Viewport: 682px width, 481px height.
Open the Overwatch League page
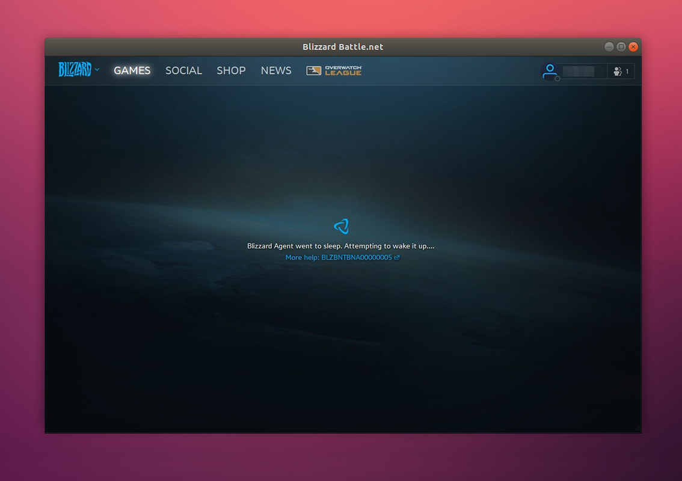334,70
